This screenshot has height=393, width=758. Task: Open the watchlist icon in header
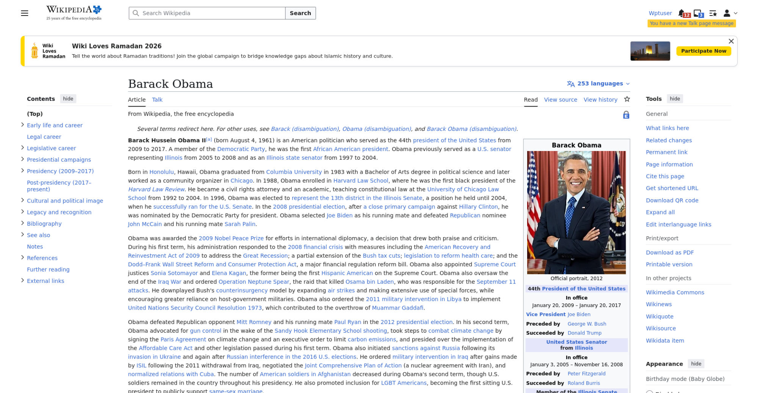tap(713, 13)
